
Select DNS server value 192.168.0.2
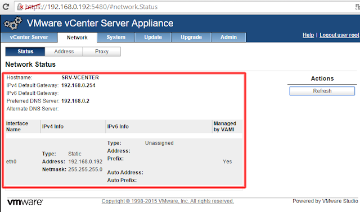75,101
